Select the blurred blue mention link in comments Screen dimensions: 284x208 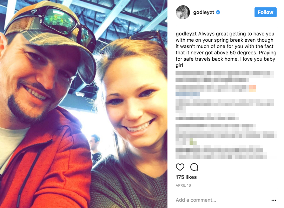(188, 94)
